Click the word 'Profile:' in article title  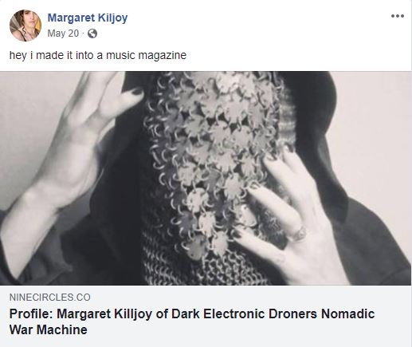[x=31, y=313]
